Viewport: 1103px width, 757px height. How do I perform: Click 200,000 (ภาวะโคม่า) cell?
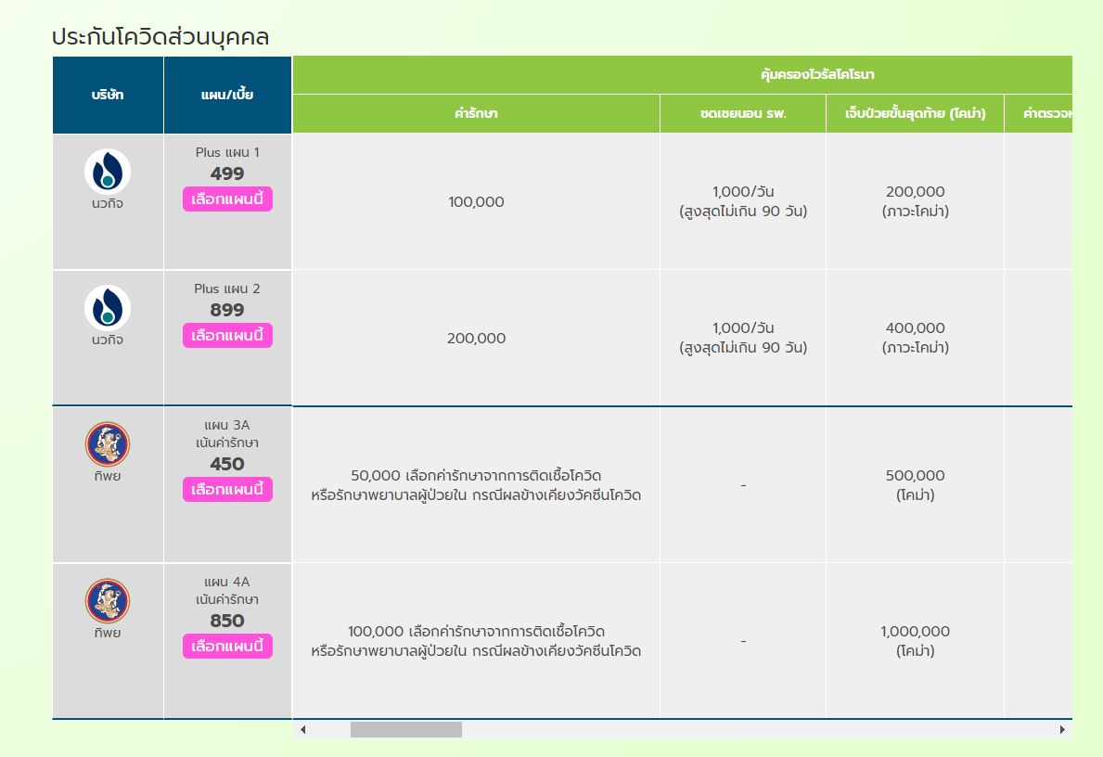click(916, 201)
